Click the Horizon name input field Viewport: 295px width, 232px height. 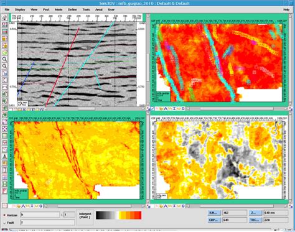click(x=40, y=215)
